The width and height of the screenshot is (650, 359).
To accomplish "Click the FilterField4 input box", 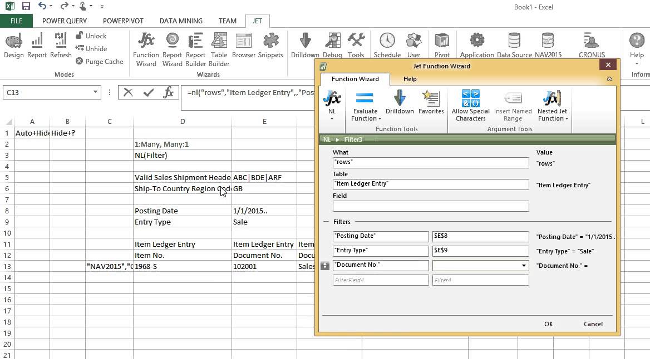I will click(381, 280).
